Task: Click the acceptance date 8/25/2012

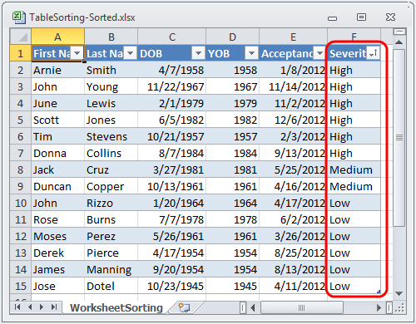Action: pyautogui.click(x=293, y=253)
